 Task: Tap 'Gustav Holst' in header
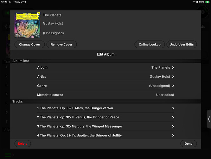53,23
